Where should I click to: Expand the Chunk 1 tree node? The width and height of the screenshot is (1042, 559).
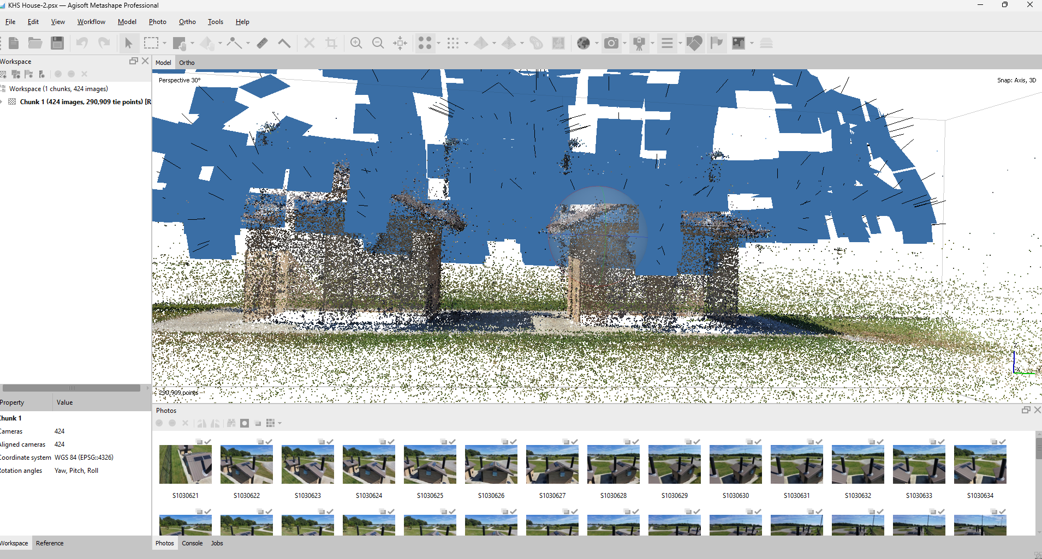[x=2, y=102]
